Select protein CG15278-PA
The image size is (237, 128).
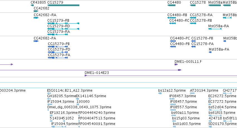click(x=202, y=44)
